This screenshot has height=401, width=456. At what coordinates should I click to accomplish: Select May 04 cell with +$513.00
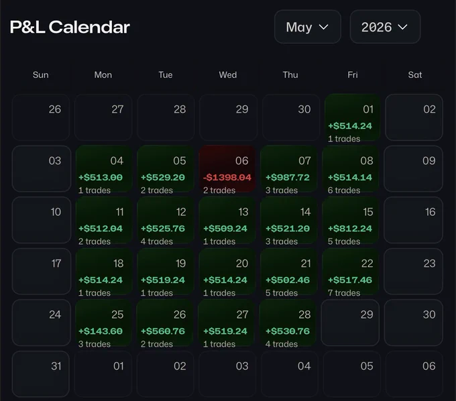104,169
